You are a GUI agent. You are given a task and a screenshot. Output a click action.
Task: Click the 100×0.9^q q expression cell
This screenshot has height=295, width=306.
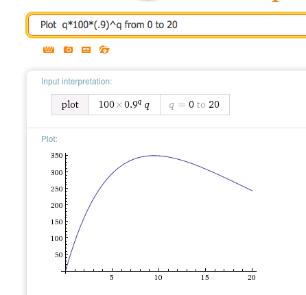click(x=124, y=105)
